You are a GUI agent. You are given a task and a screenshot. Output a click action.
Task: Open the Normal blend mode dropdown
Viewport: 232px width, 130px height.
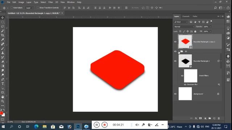click(x=184, y=27)
